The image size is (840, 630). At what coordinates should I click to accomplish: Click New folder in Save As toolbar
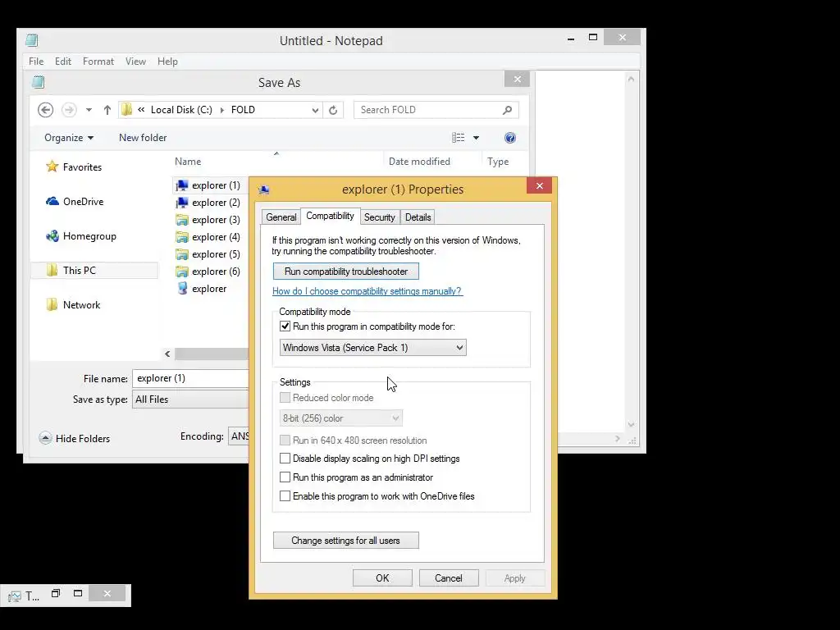coord(143,138)
